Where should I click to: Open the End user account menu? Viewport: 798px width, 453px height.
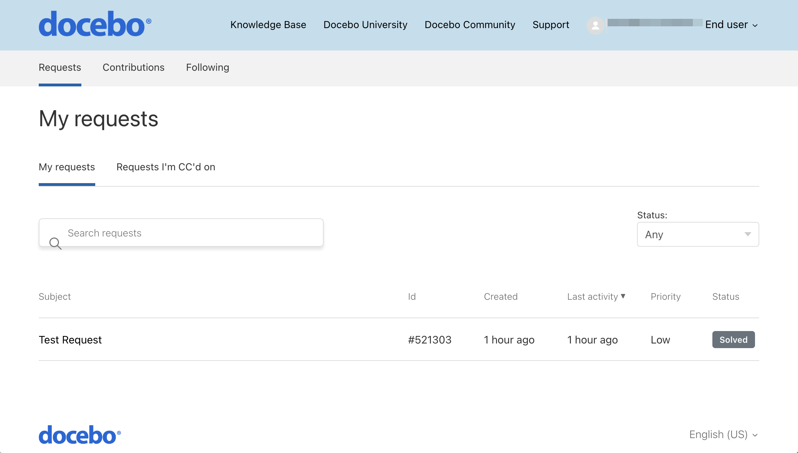(732, 25)
